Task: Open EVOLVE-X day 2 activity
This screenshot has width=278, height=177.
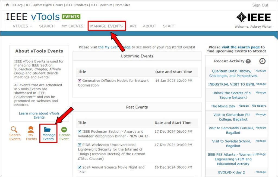Action: tap(231, 172)
